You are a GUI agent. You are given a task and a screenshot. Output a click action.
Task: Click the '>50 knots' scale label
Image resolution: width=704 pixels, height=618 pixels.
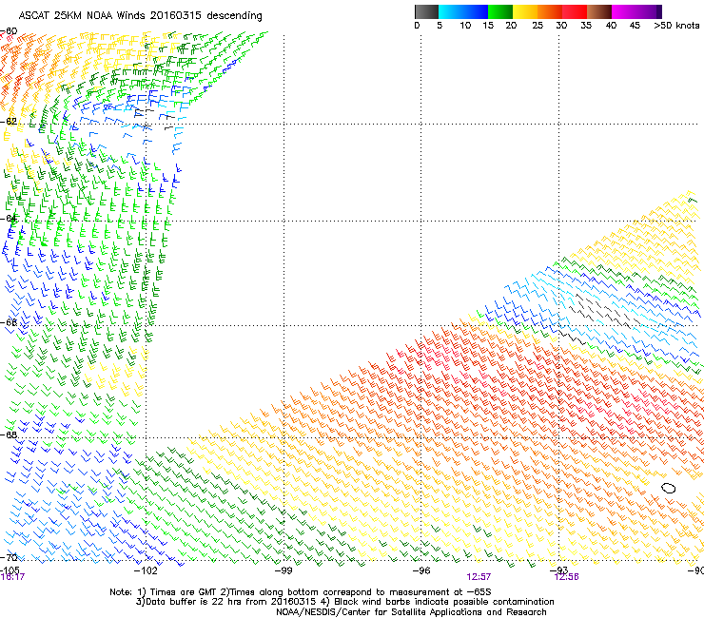[x=676, y=26]
